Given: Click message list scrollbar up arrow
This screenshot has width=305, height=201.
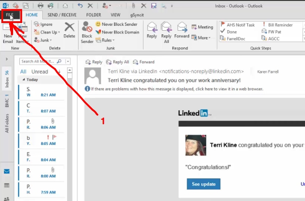Looking at the screenshot, I should point(69,70).
